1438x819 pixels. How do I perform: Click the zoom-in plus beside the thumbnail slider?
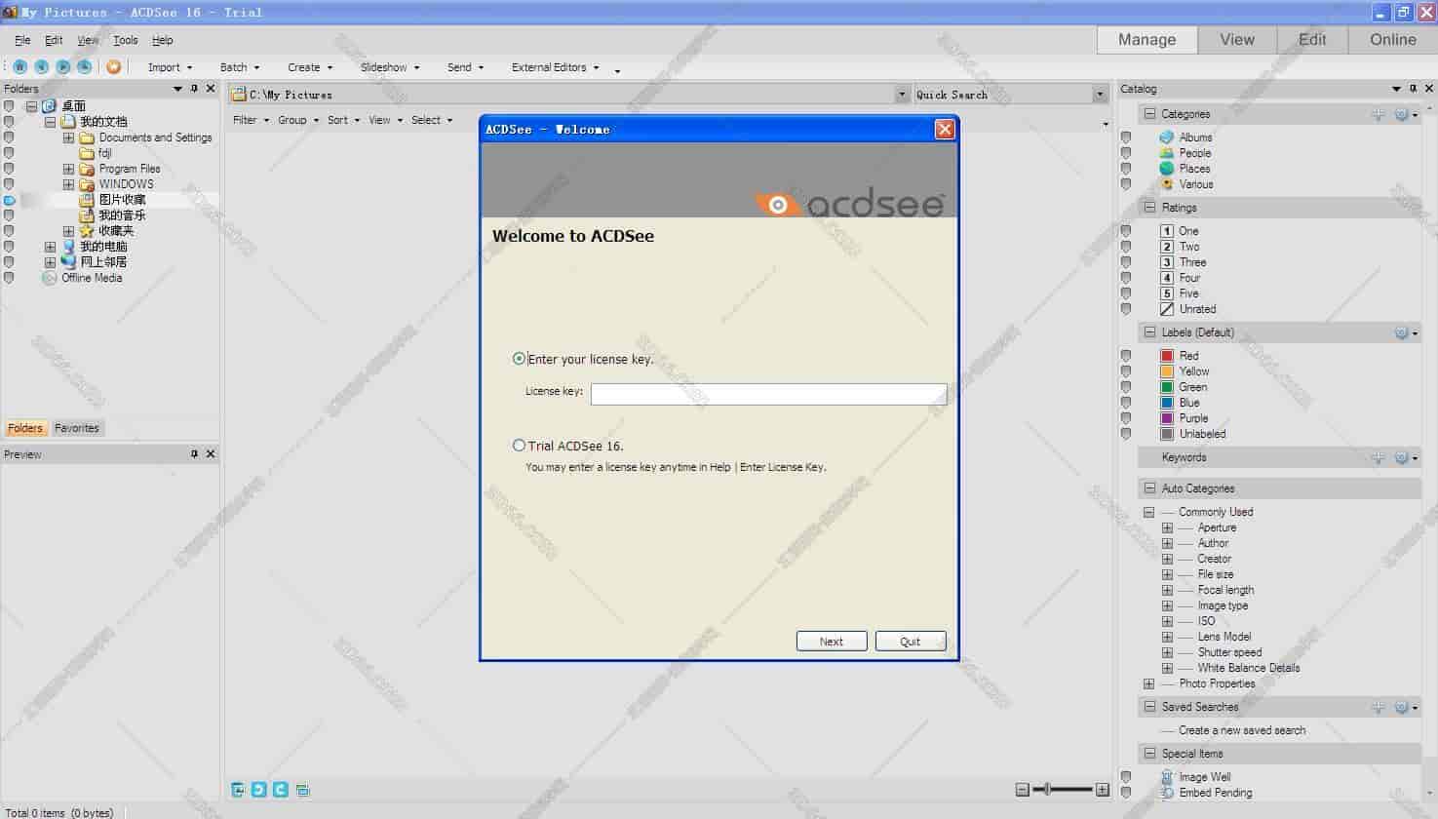[1103, 790]
